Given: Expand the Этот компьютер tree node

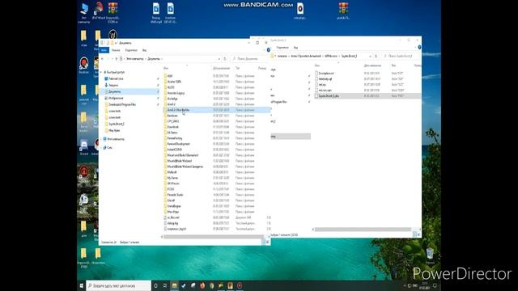Looking at the screenshot, I should click(x=101, y=139).
